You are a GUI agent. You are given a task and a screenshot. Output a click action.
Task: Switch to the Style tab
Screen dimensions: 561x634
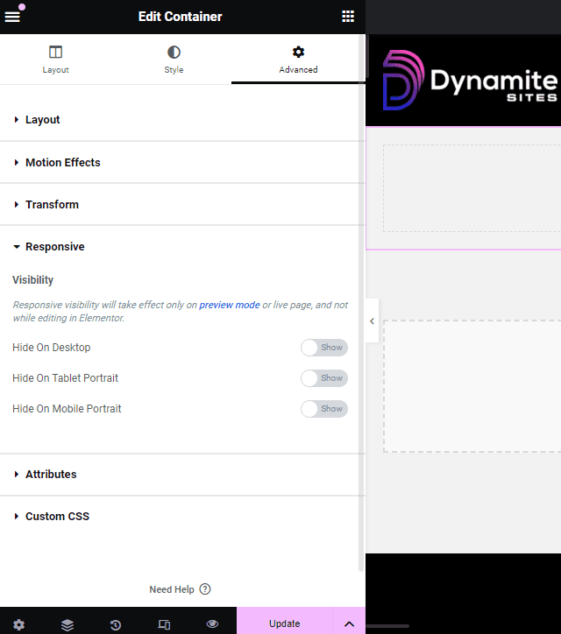tap(174, 60)
